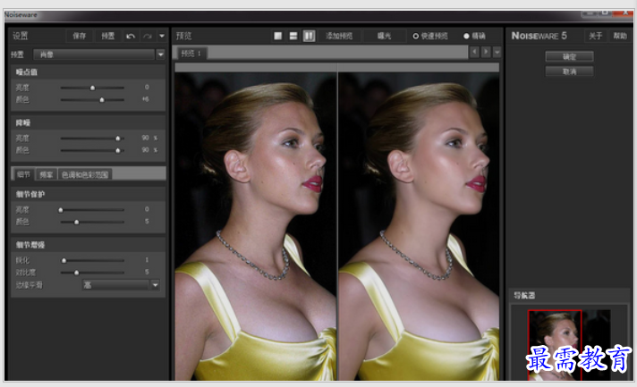Adjust the 细节保护 亮度 slider handle
Image resolution: width=637 pixels, height=387 pixels.
coord(61,210)
